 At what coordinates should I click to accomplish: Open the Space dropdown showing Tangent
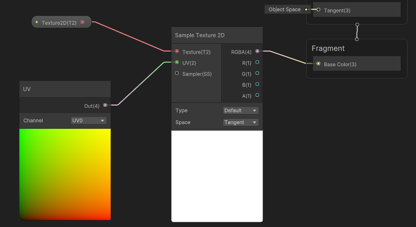point(241,122)
